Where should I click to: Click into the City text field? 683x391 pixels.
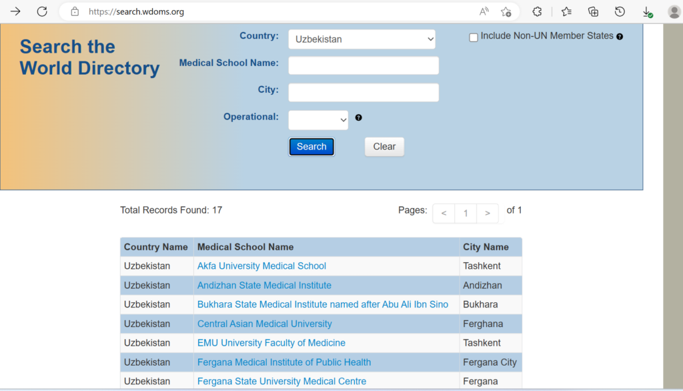click(364, 92)
